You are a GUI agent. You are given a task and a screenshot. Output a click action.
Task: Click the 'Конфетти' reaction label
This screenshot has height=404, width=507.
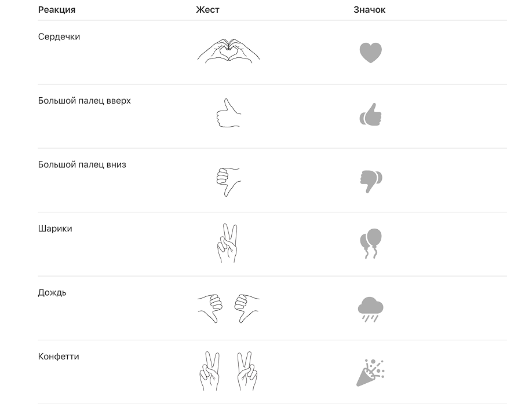59,357
